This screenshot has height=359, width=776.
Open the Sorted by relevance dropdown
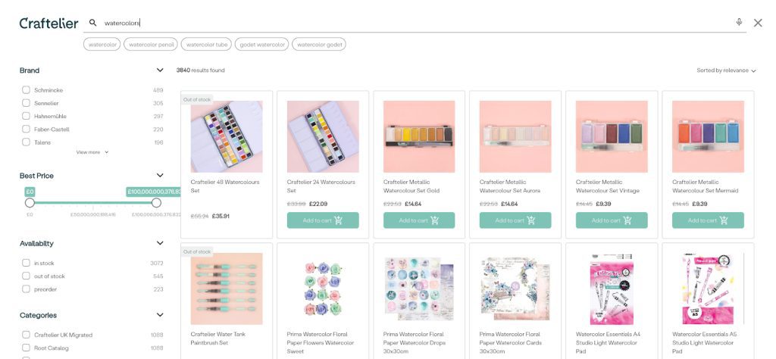point(726,70)
